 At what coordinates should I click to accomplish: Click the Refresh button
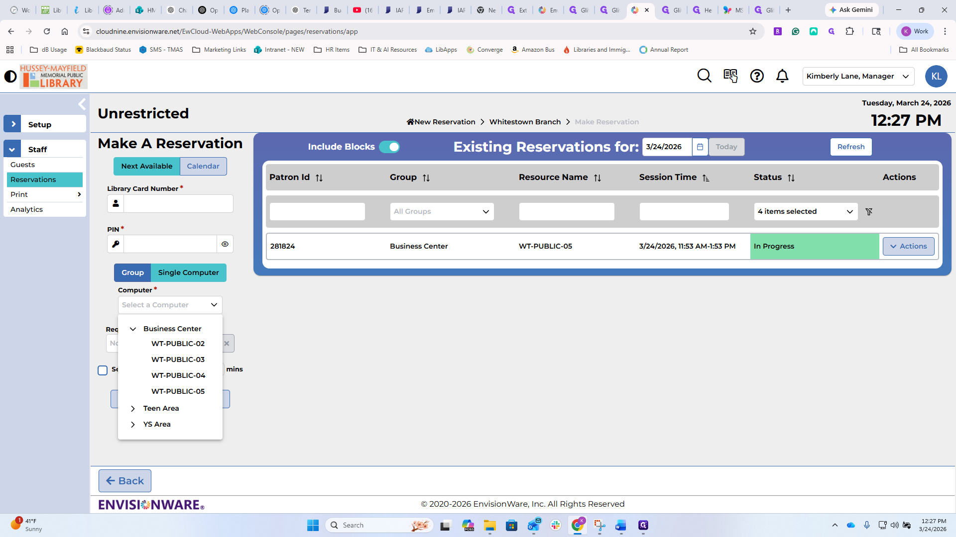click(850, 147)
